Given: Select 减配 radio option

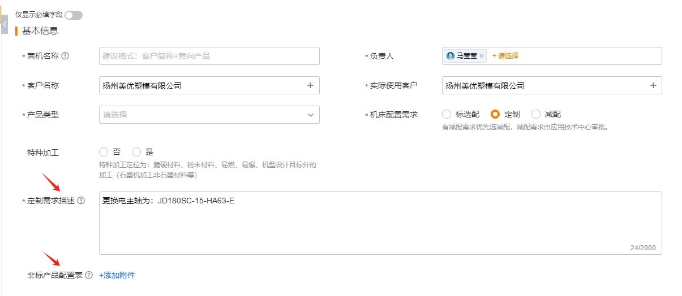Looking at the screenshot, I should click(536, 114).
